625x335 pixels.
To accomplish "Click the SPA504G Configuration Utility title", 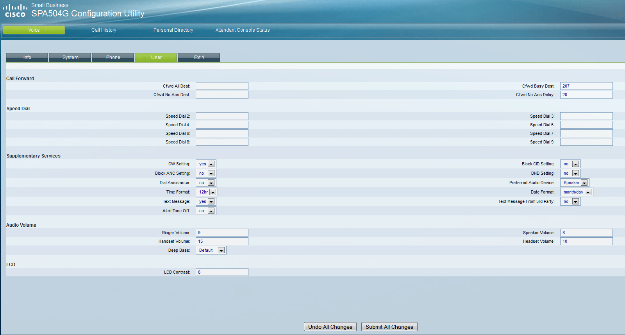I will 88,14.
